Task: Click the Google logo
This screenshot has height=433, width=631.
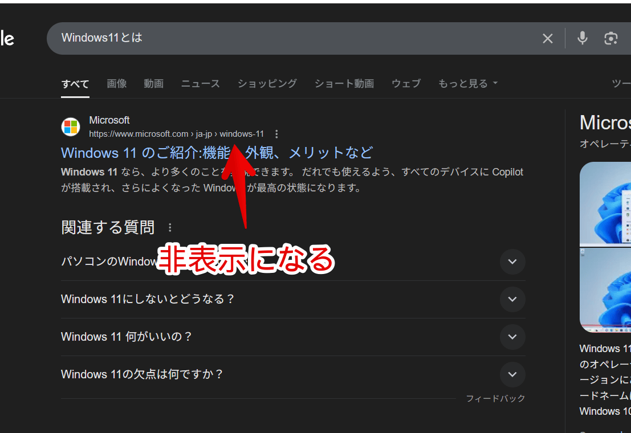Action: click(7, 39)
